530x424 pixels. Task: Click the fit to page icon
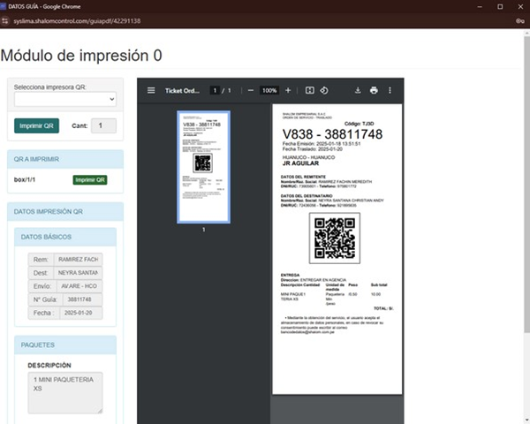point(310,90)
